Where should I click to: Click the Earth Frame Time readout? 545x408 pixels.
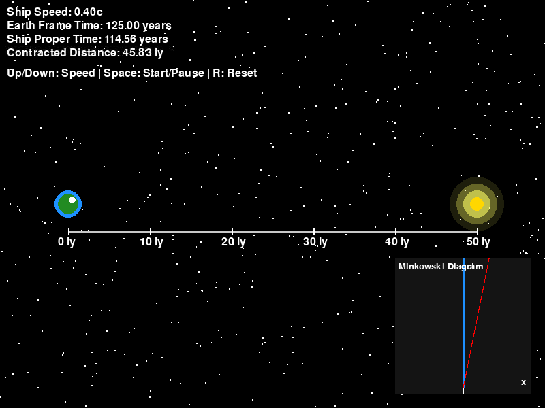(89, 26)
